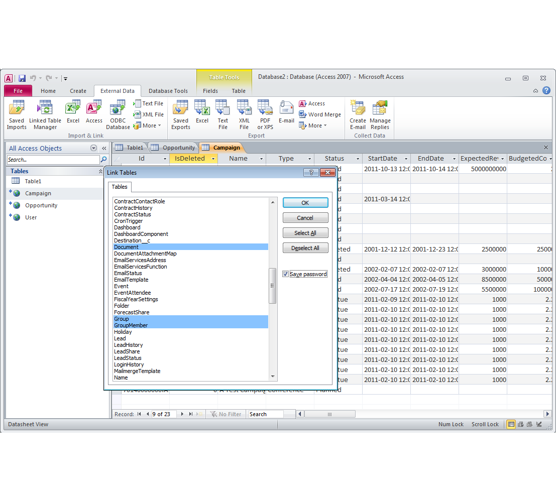The height and width of the screenshot is (502, 556).
Task: Open Status column filter dropdown
Action: click(x=358, y=159)
